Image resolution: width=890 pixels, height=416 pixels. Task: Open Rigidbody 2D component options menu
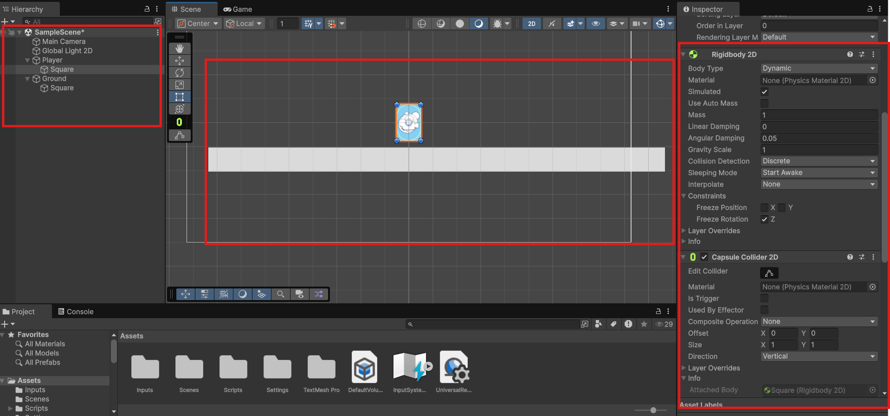[873, 54]
